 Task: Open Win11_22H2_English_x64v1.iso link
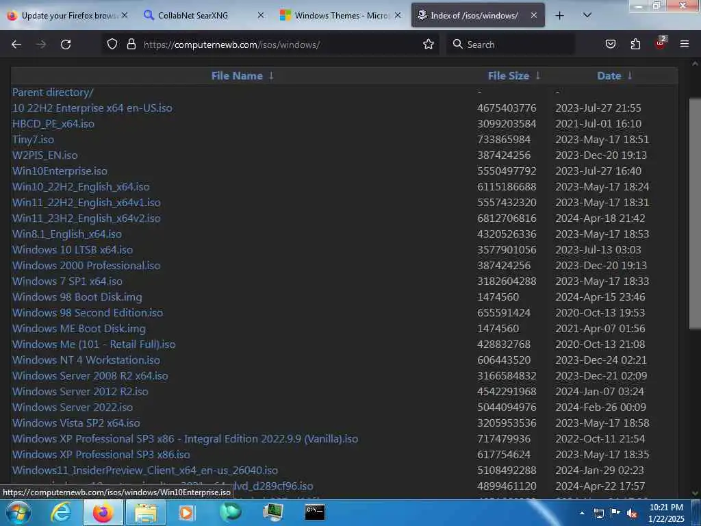(86, 202)
